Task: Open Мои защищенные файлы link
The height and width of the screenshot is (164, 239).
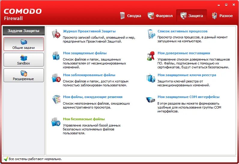Action: (x=85, y=53)
